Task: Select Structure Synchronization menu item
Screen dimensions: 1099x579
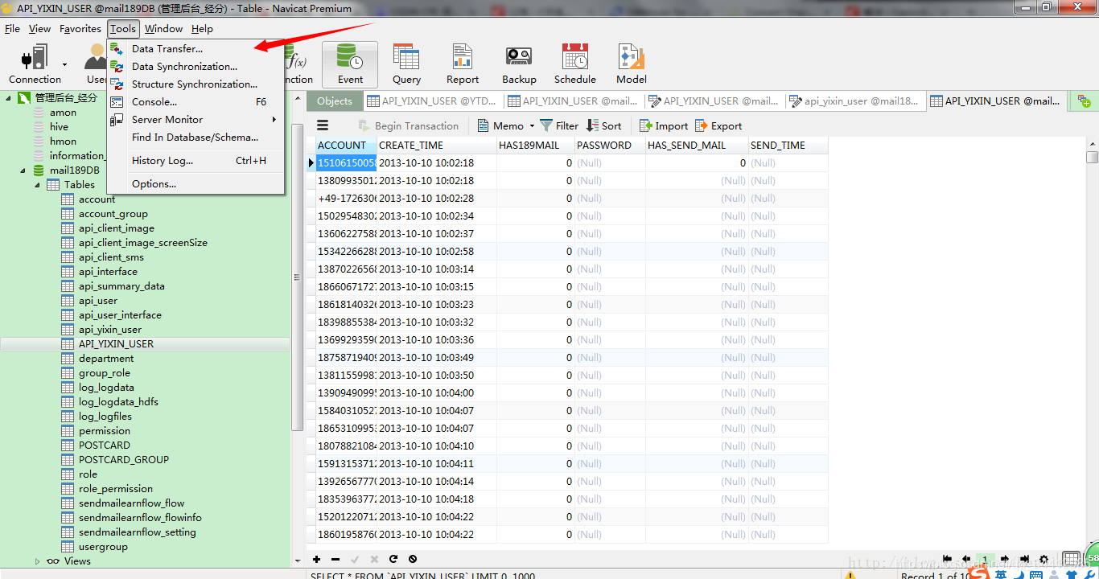Action: click(x=196, y=84)
